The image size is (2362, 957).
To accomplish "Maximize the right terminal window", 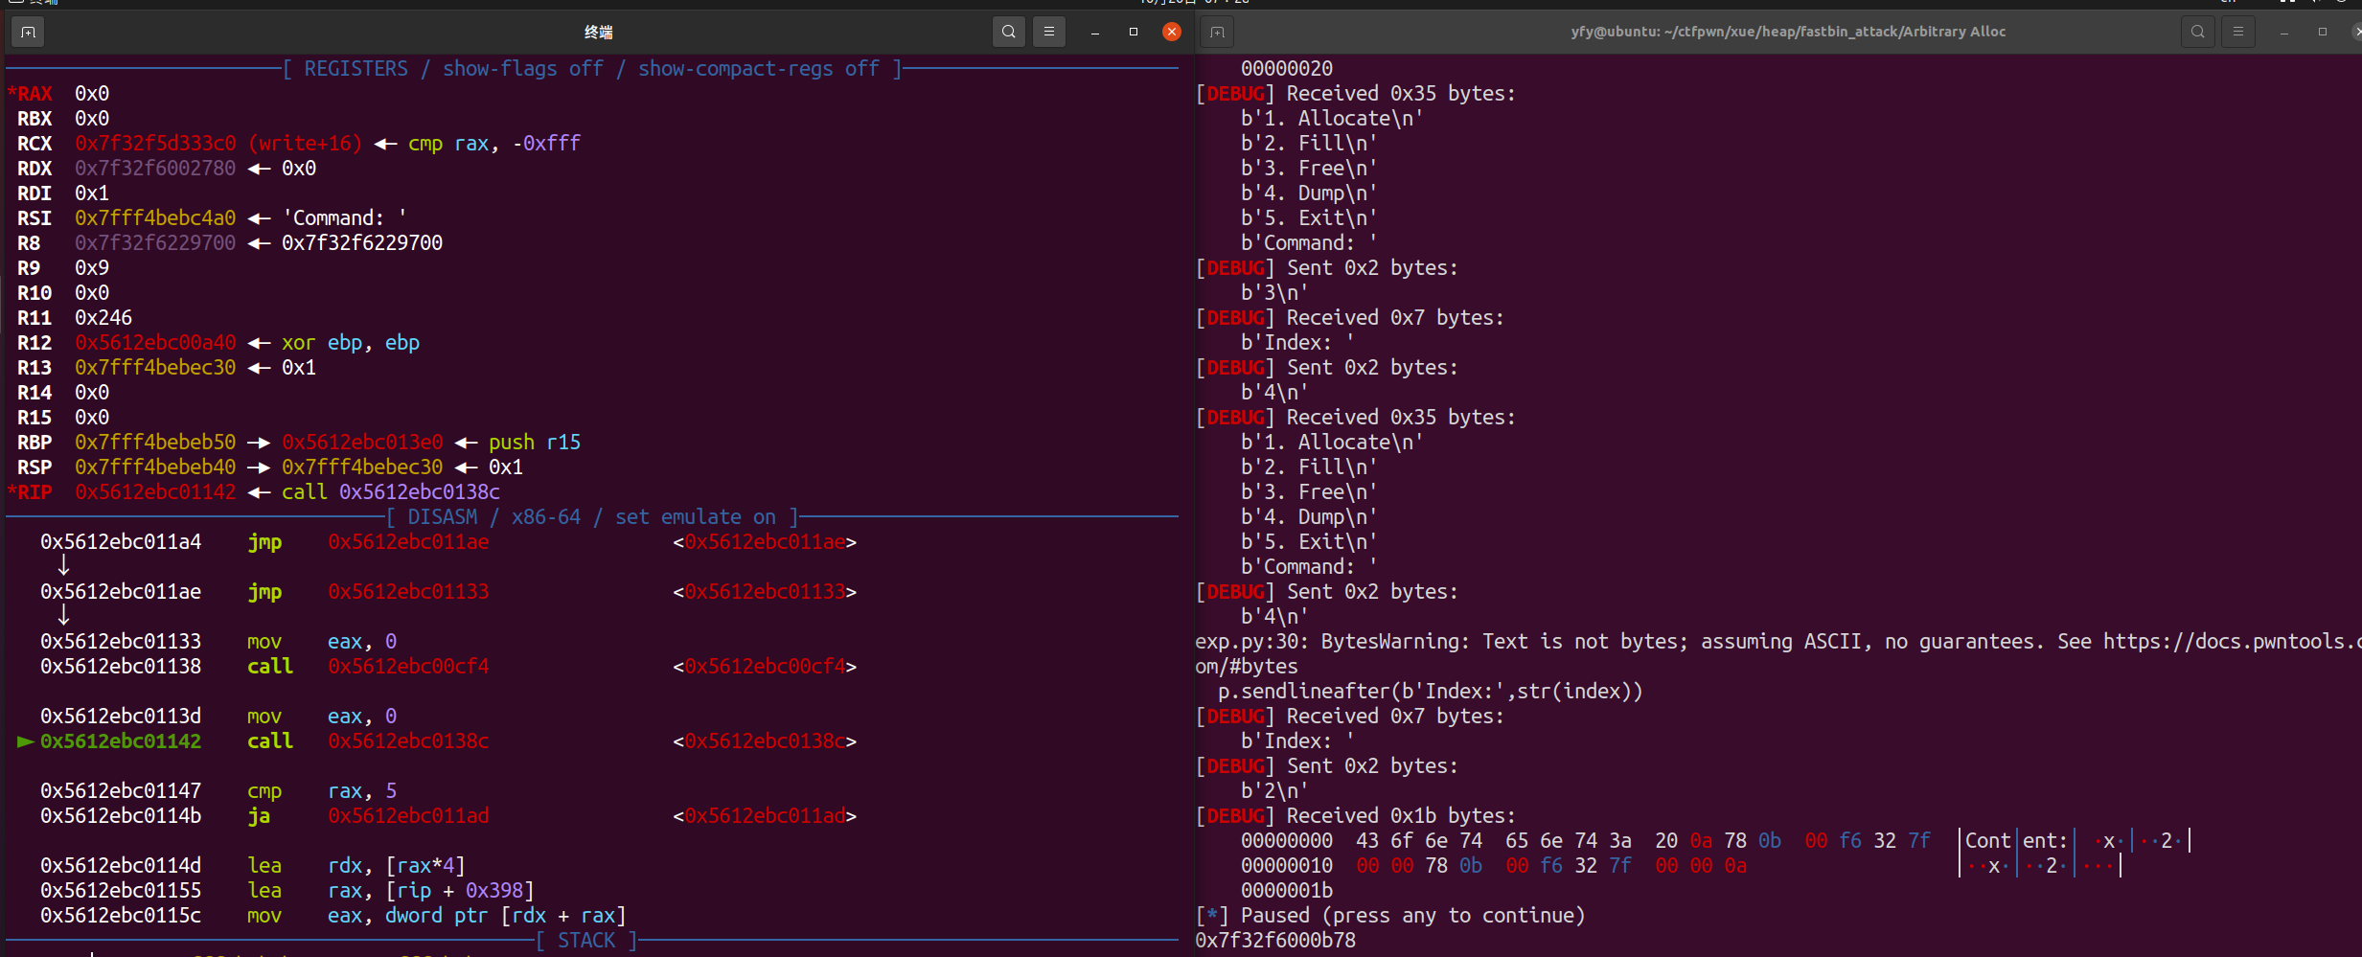I will pos(2322,32).
